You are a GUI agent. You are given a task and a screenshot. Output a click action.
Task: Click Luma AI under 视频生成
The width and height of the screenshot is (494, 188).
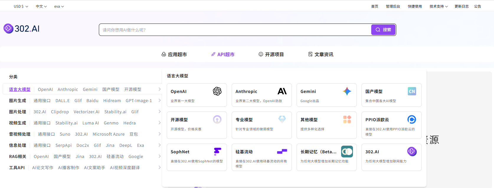(91, 123)
